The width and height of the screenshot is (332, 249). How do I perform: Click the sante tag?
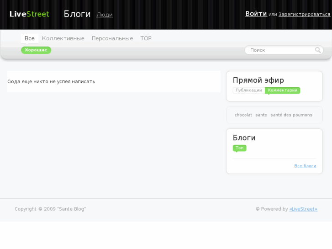pos(261,115)
